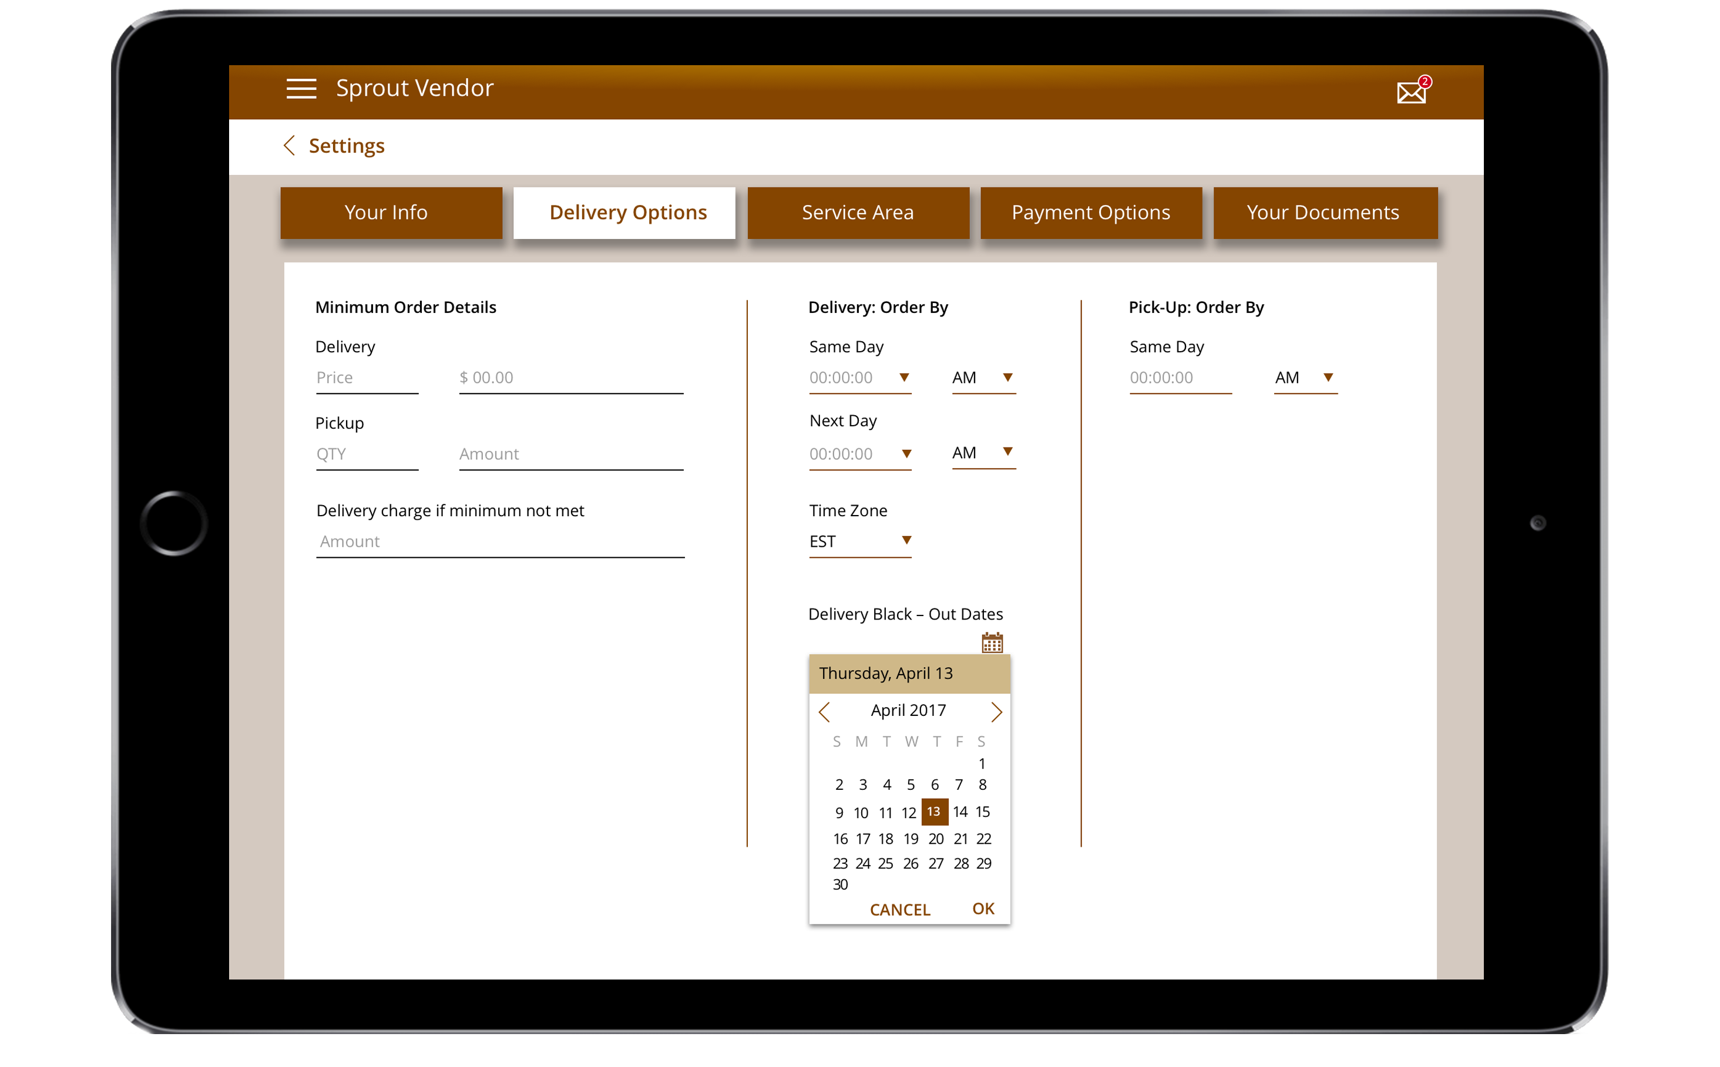The height and width of the screenshot is (1067, 1720).
Task: Pick April 30 in the calendar
Action: [839, 884]
